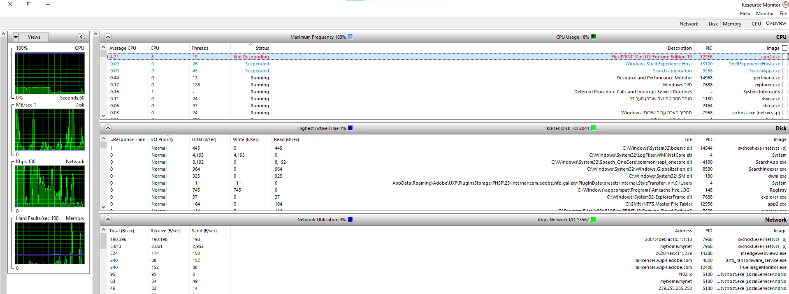
Task: Click the green CPU Usage indicator square
Action: click(x=593, y=37)
